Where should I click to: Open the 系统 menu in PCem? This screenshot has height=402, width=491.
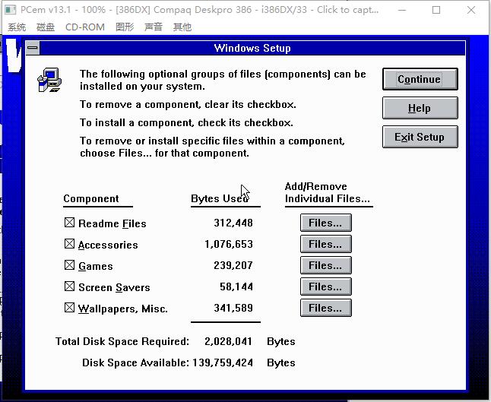pyautogui.click(x=17, y=27)
